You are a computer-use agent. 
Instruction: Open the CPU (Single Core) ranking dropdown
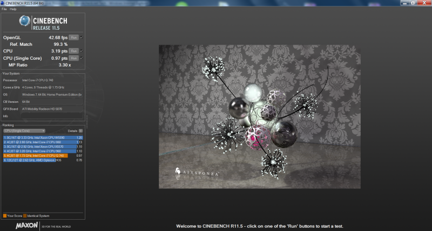pyautogui.click(x=24, y=131)
